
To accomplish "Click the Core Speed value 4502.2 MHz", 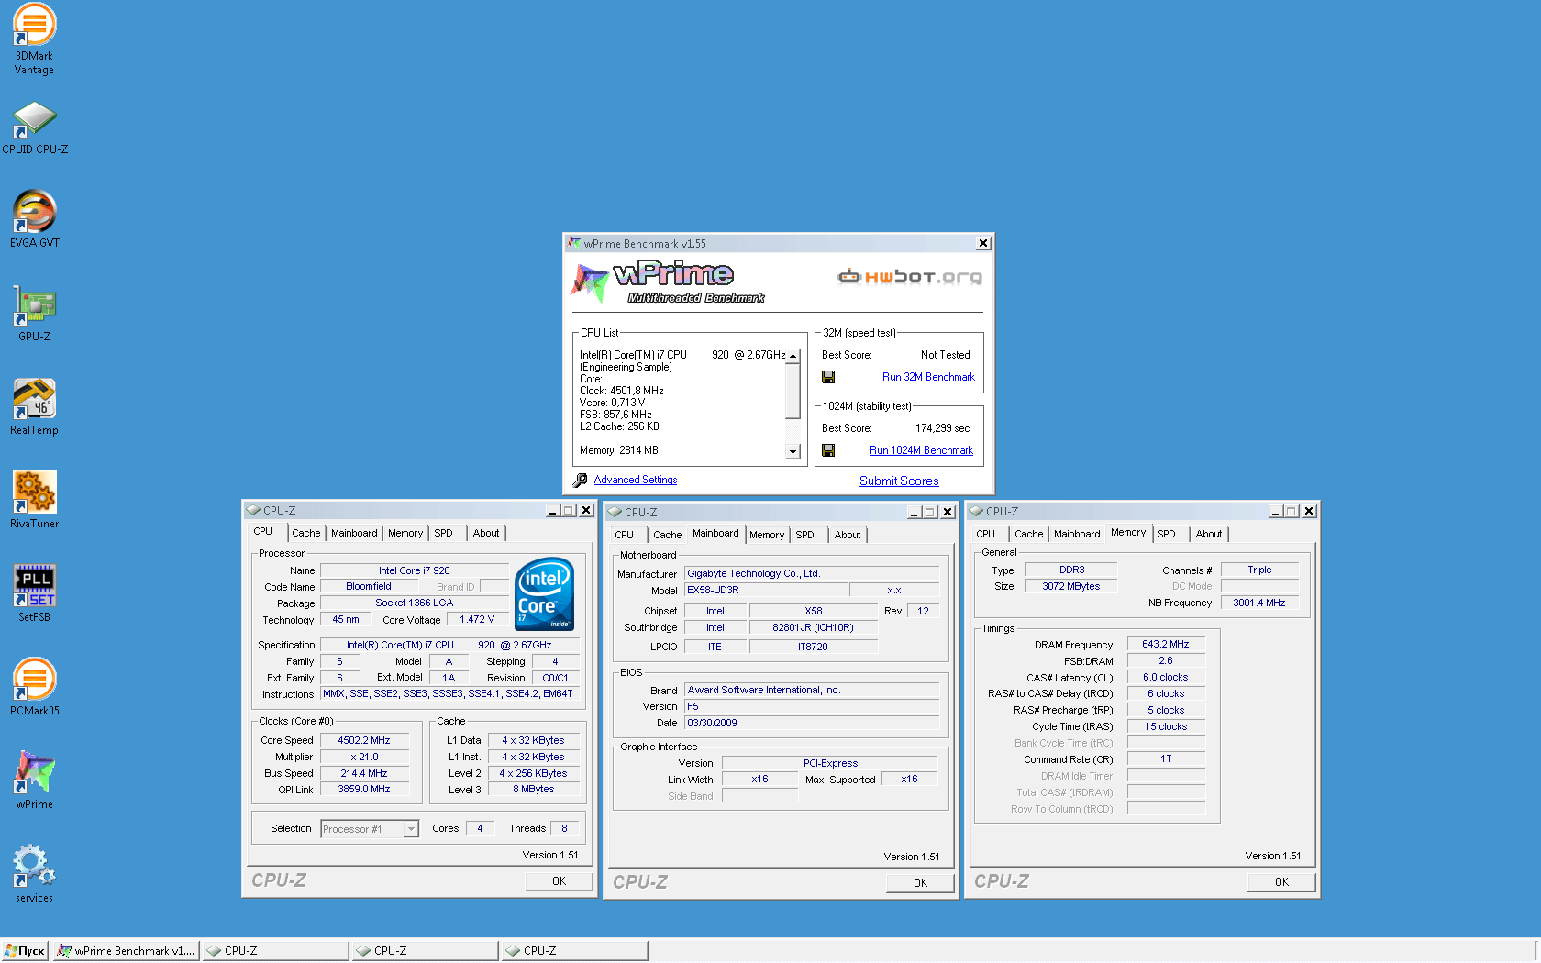I will [x=364, y=740].
